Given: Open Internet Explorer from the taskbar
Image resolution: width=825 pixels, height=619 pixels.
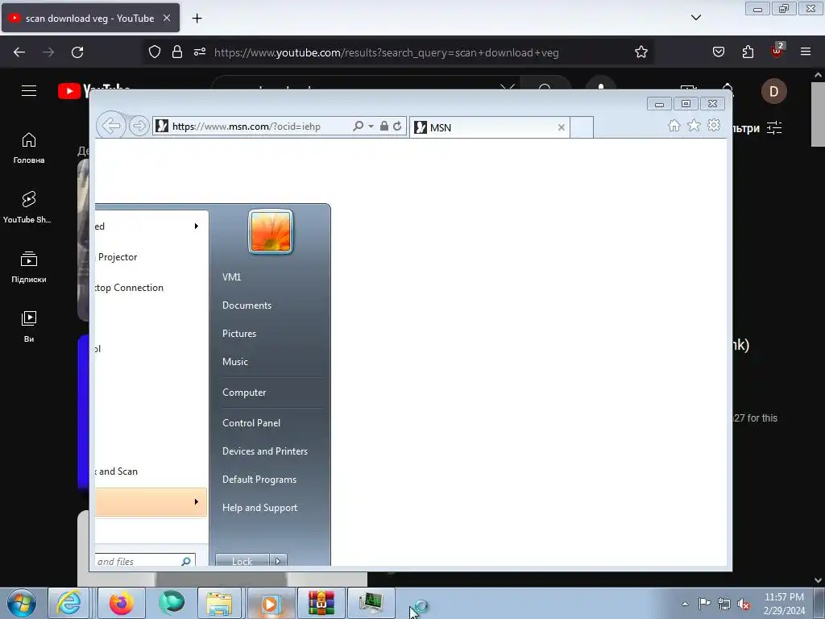Looking at the screenshot, I should click(69, 603).
